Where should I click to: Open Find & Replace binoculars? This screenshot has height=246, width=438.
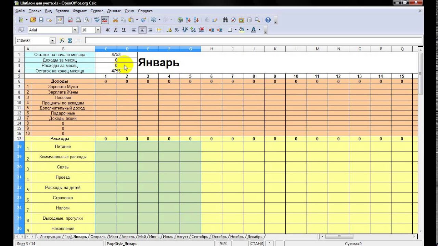click(x=225, y=20)
